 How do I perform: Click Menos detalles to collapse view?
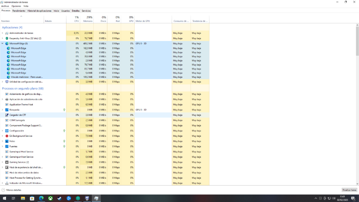coord(14,190)
